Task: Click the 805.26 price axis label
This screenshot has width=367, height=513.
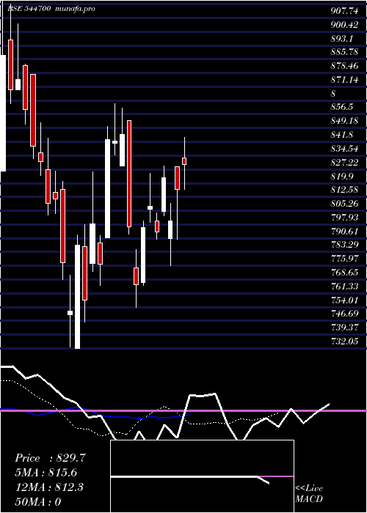Action: pyautogui.click(x=344, y=204)
